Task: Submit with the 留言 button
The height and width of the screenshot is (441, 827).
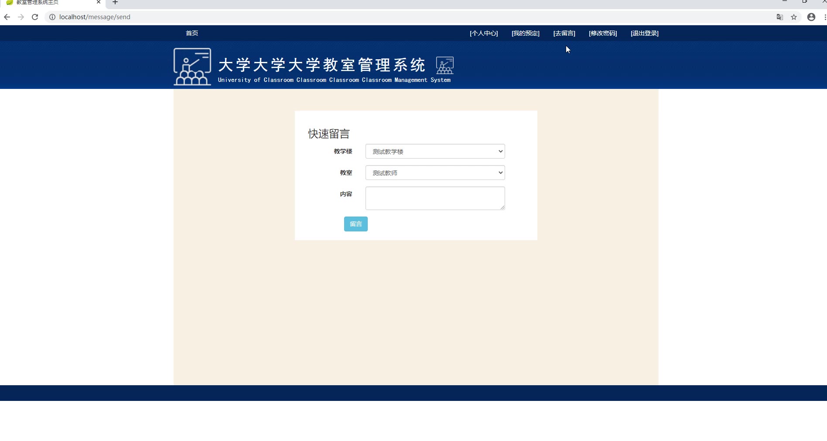Action: click(x=356, y=224)
